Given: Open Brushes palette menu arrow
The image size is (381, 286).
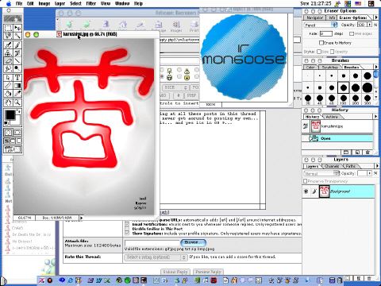Looking at the screenshot, I should (376, 67).
